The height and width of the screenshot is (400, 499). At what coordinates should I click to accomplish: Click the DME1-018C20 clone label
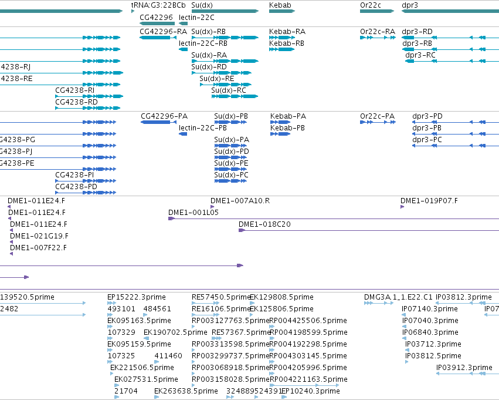264,224
